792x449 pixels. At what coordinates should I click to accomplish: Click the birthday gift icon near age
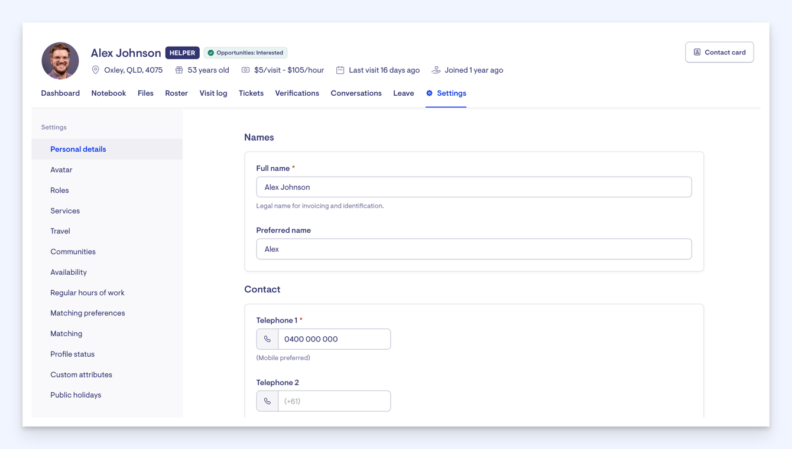pyautogui.click(x=179, y=70)
